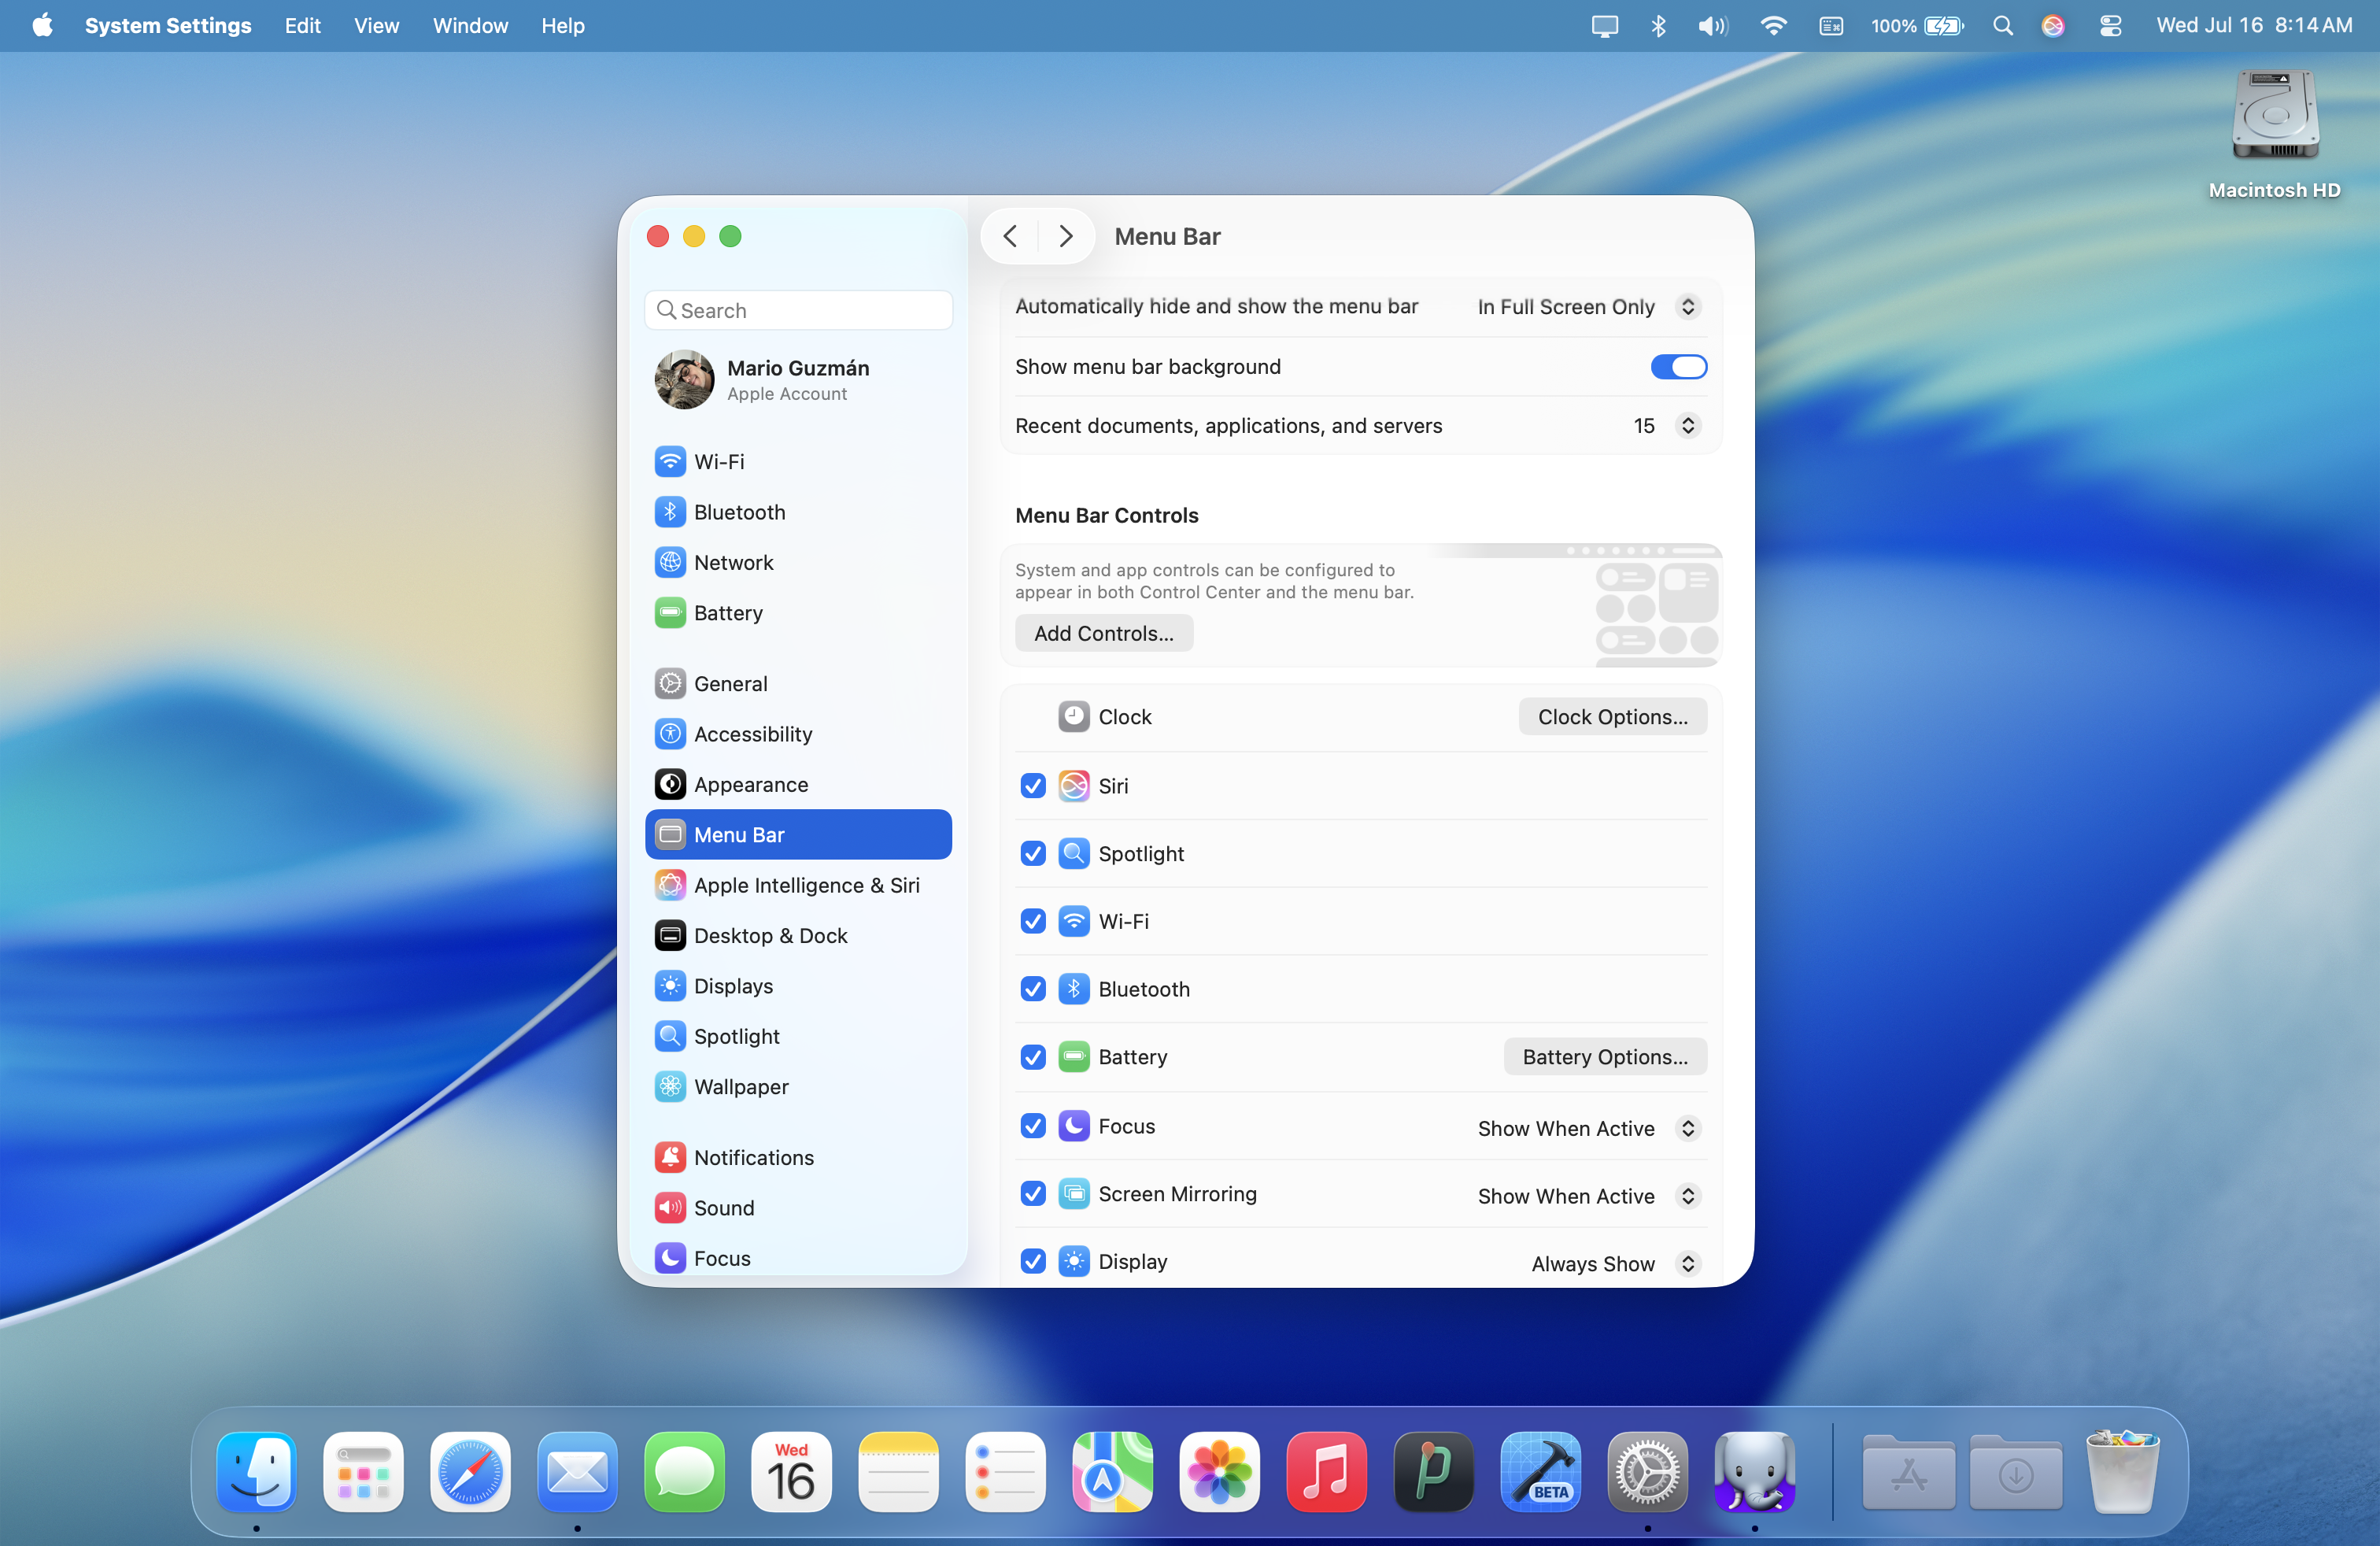This screenshot has height=1546, width=2380.
Task: Select the Menu Bar sidebar item
Action: click(798, 835)
